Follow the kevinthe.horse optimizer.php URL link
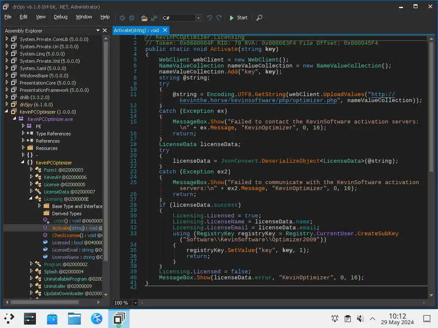Viewport: 438px width, 328px height. [258, 100]
